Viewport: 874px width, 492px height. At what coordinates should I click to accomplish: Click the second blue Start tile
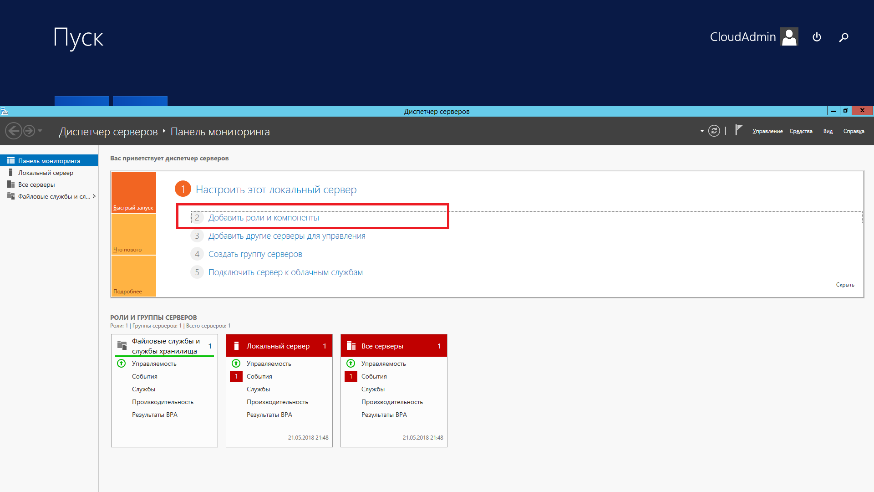coord(140,101)
